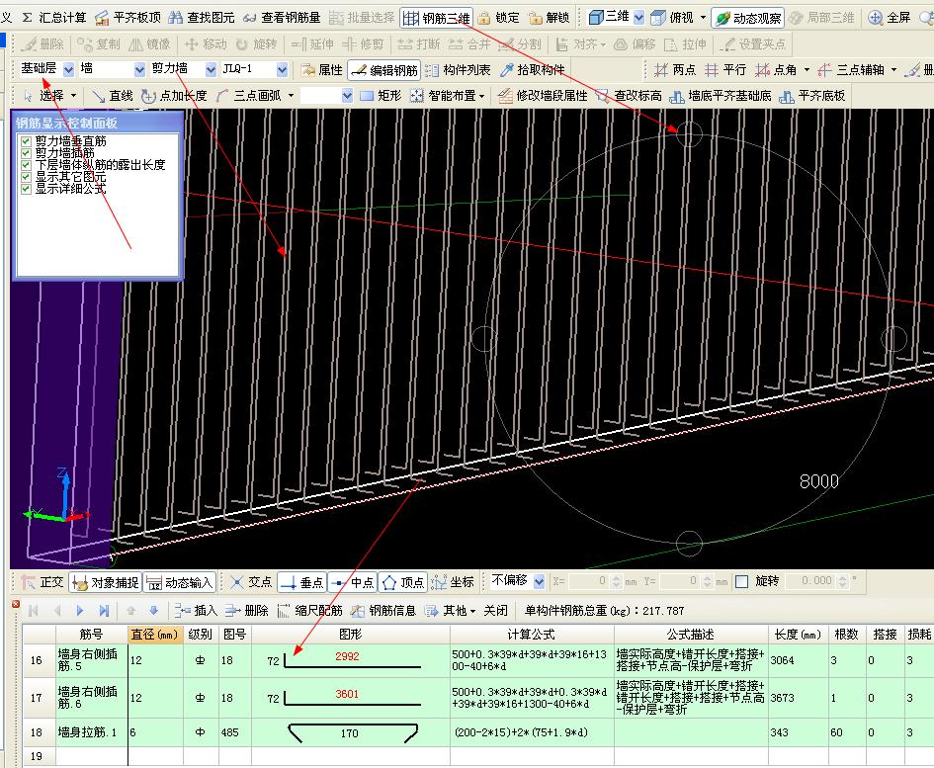Image resolution: width=934 pixels, height=768 pixels.
Task: Select the 点加长度 draw tool
Action: click(x=174, y=96)
